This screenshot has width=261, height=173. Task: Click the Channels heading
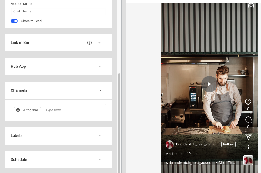[x=19, y=90]
